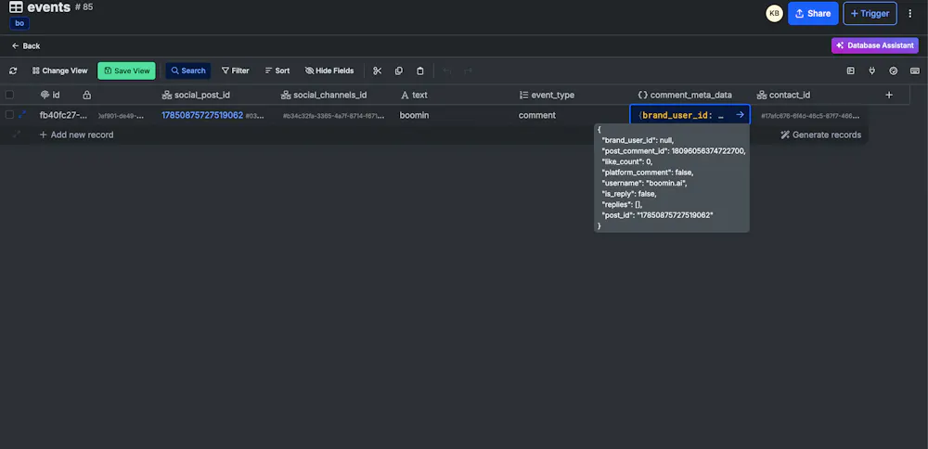Select the fb40fc27 id cell
Screen dimensions: 928x449
[x=63, y=115]
